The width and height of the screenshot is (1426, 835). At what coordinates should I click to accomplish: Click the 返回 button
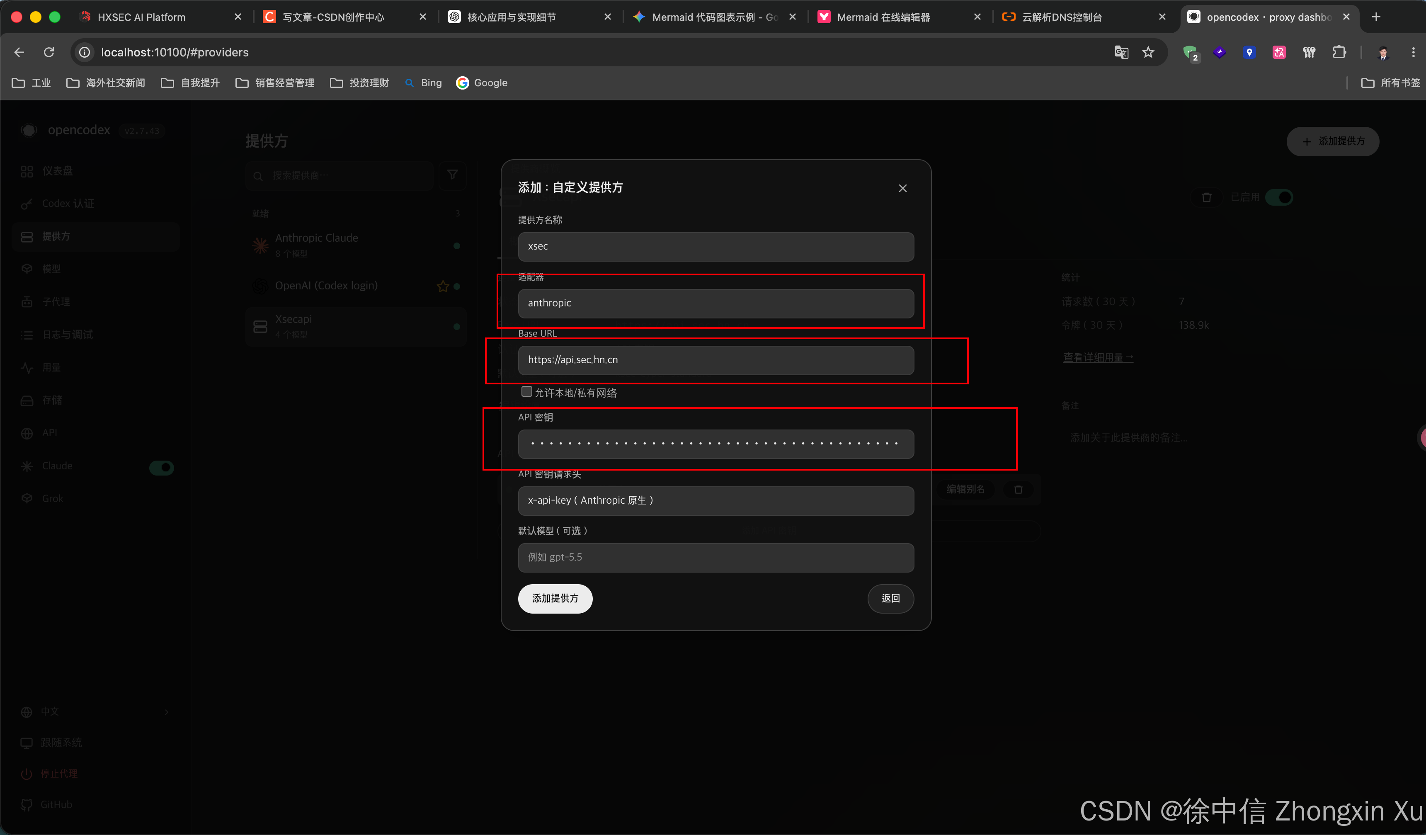891,598
